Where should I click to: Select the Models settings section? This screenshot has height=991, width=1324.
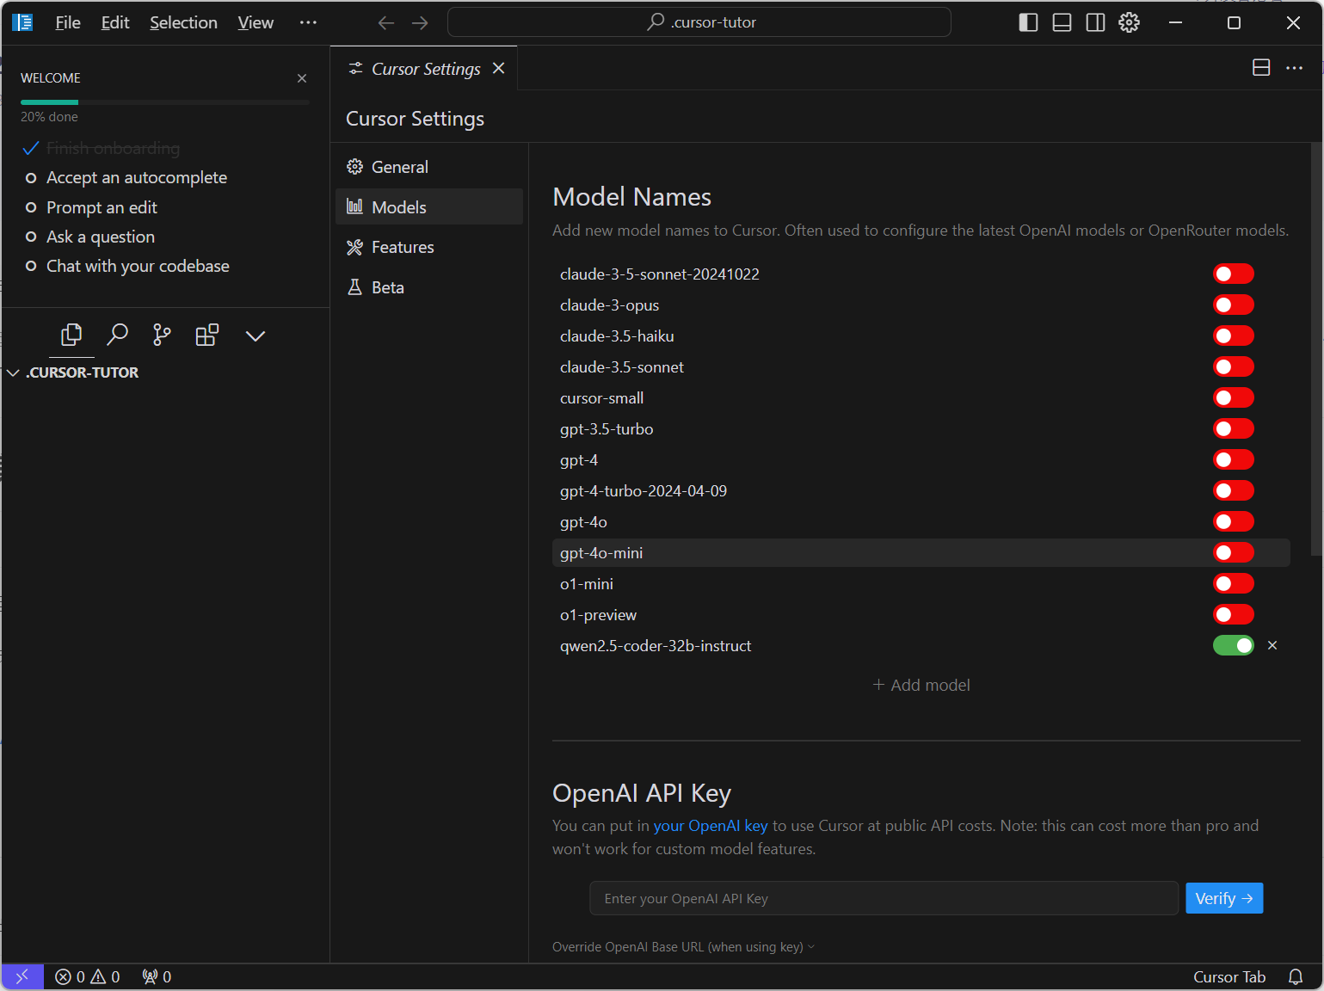click(x=429, y=206)
